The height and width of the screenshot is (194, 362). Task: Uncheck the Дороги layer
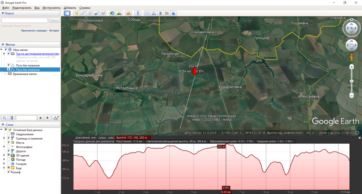(9, 151)
